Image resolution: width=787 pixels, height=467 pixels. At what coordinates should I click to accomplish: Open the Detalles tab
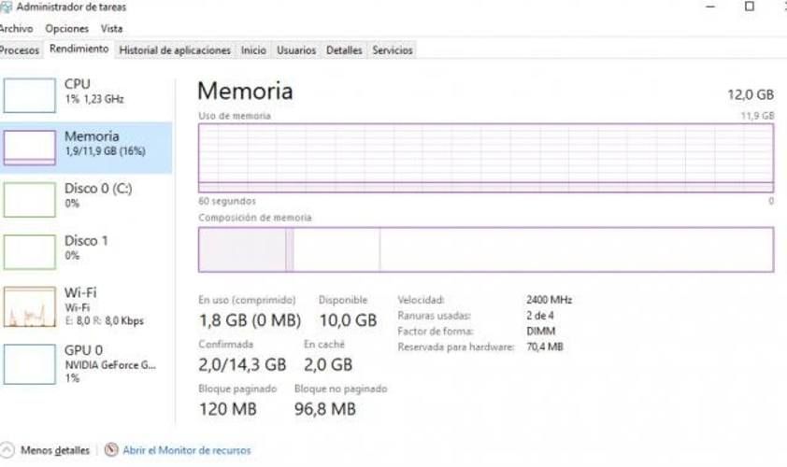(x=344, y=50)
